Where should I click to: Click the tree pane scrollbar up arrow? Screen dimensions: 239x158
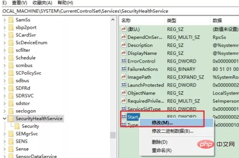pos(113,20)
